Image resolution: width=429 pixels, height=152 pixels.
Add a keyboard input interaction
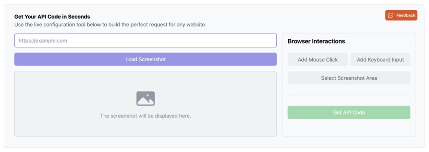pyautogui.click(x=380, y=60)
